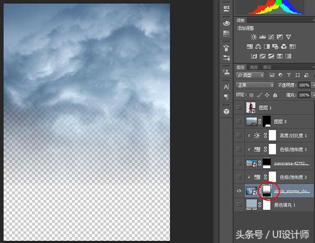Open the Brush presets panel icon

click(226, 48)
